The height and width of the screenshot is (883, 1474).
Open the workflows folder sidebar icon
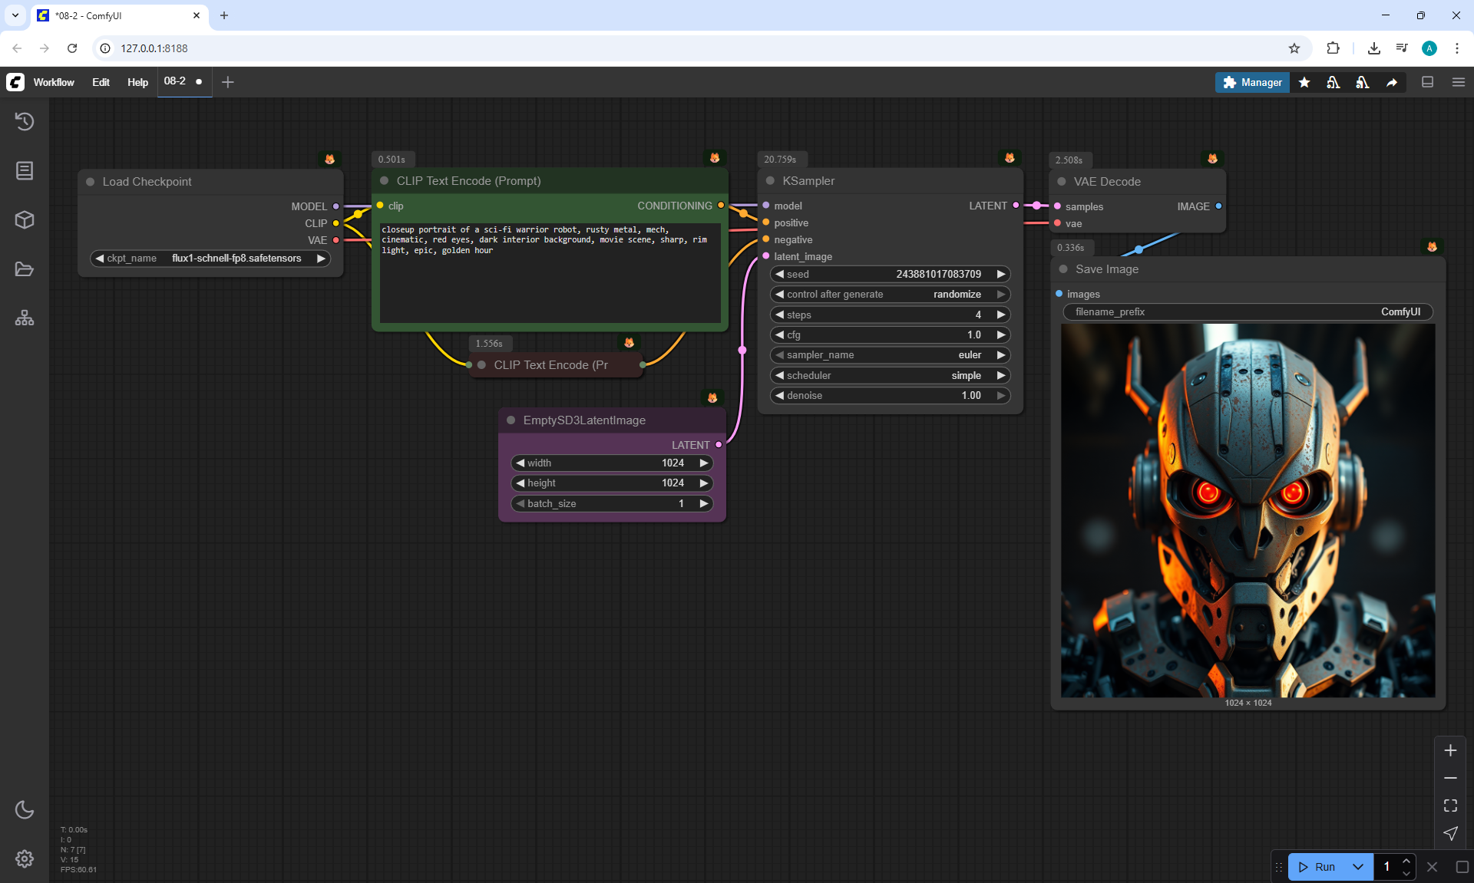[25, 269]
